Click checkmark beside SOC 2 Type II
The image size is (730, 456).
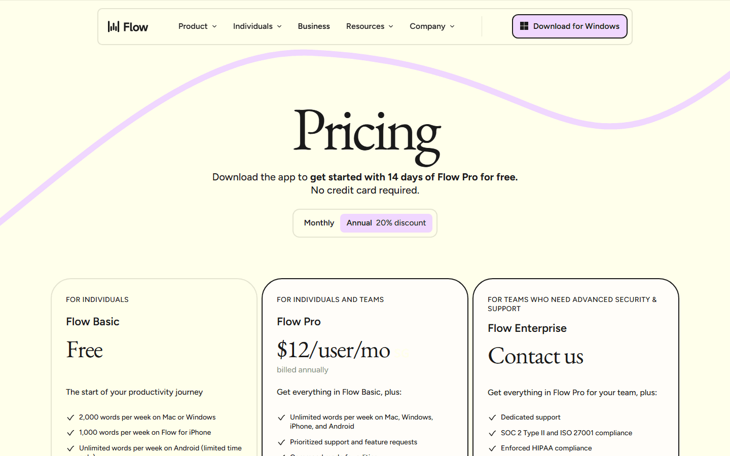click(492, 433)
